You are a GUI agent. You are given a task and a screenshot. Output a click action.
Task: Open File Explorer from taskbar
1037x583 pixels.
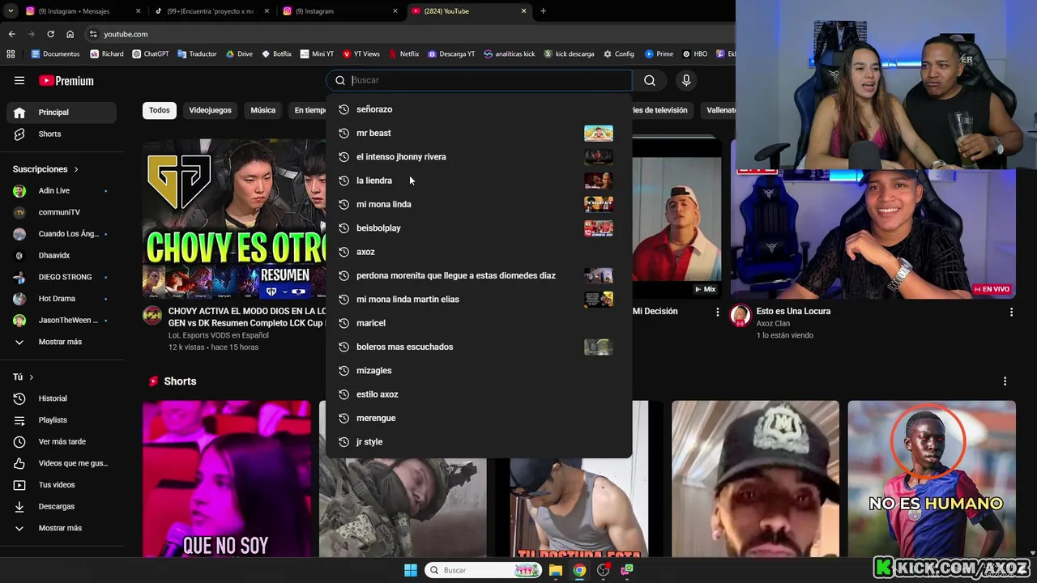[556, 570]
